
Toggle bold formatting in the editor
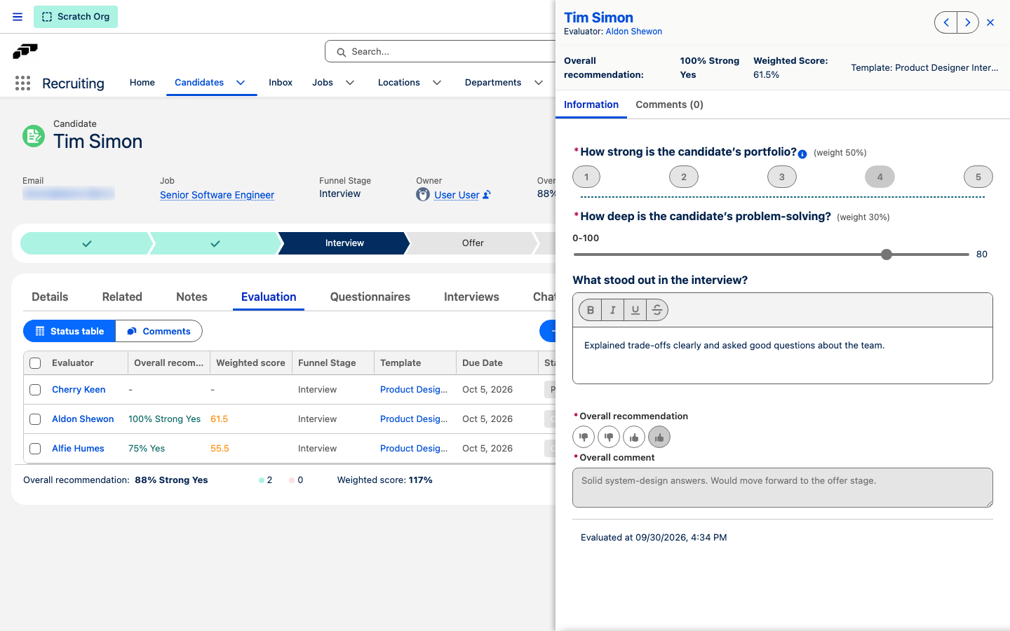[591, 310]
